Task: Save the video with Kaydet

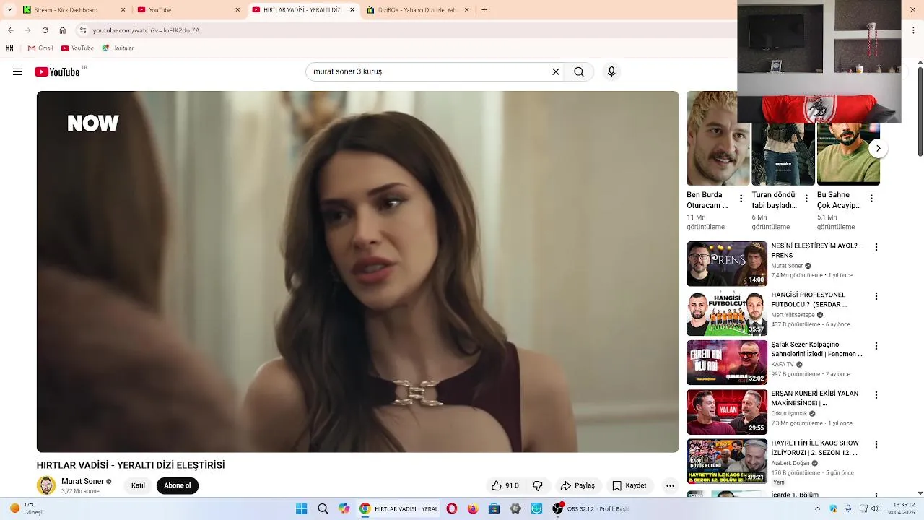Action: [x=629, y=485]
